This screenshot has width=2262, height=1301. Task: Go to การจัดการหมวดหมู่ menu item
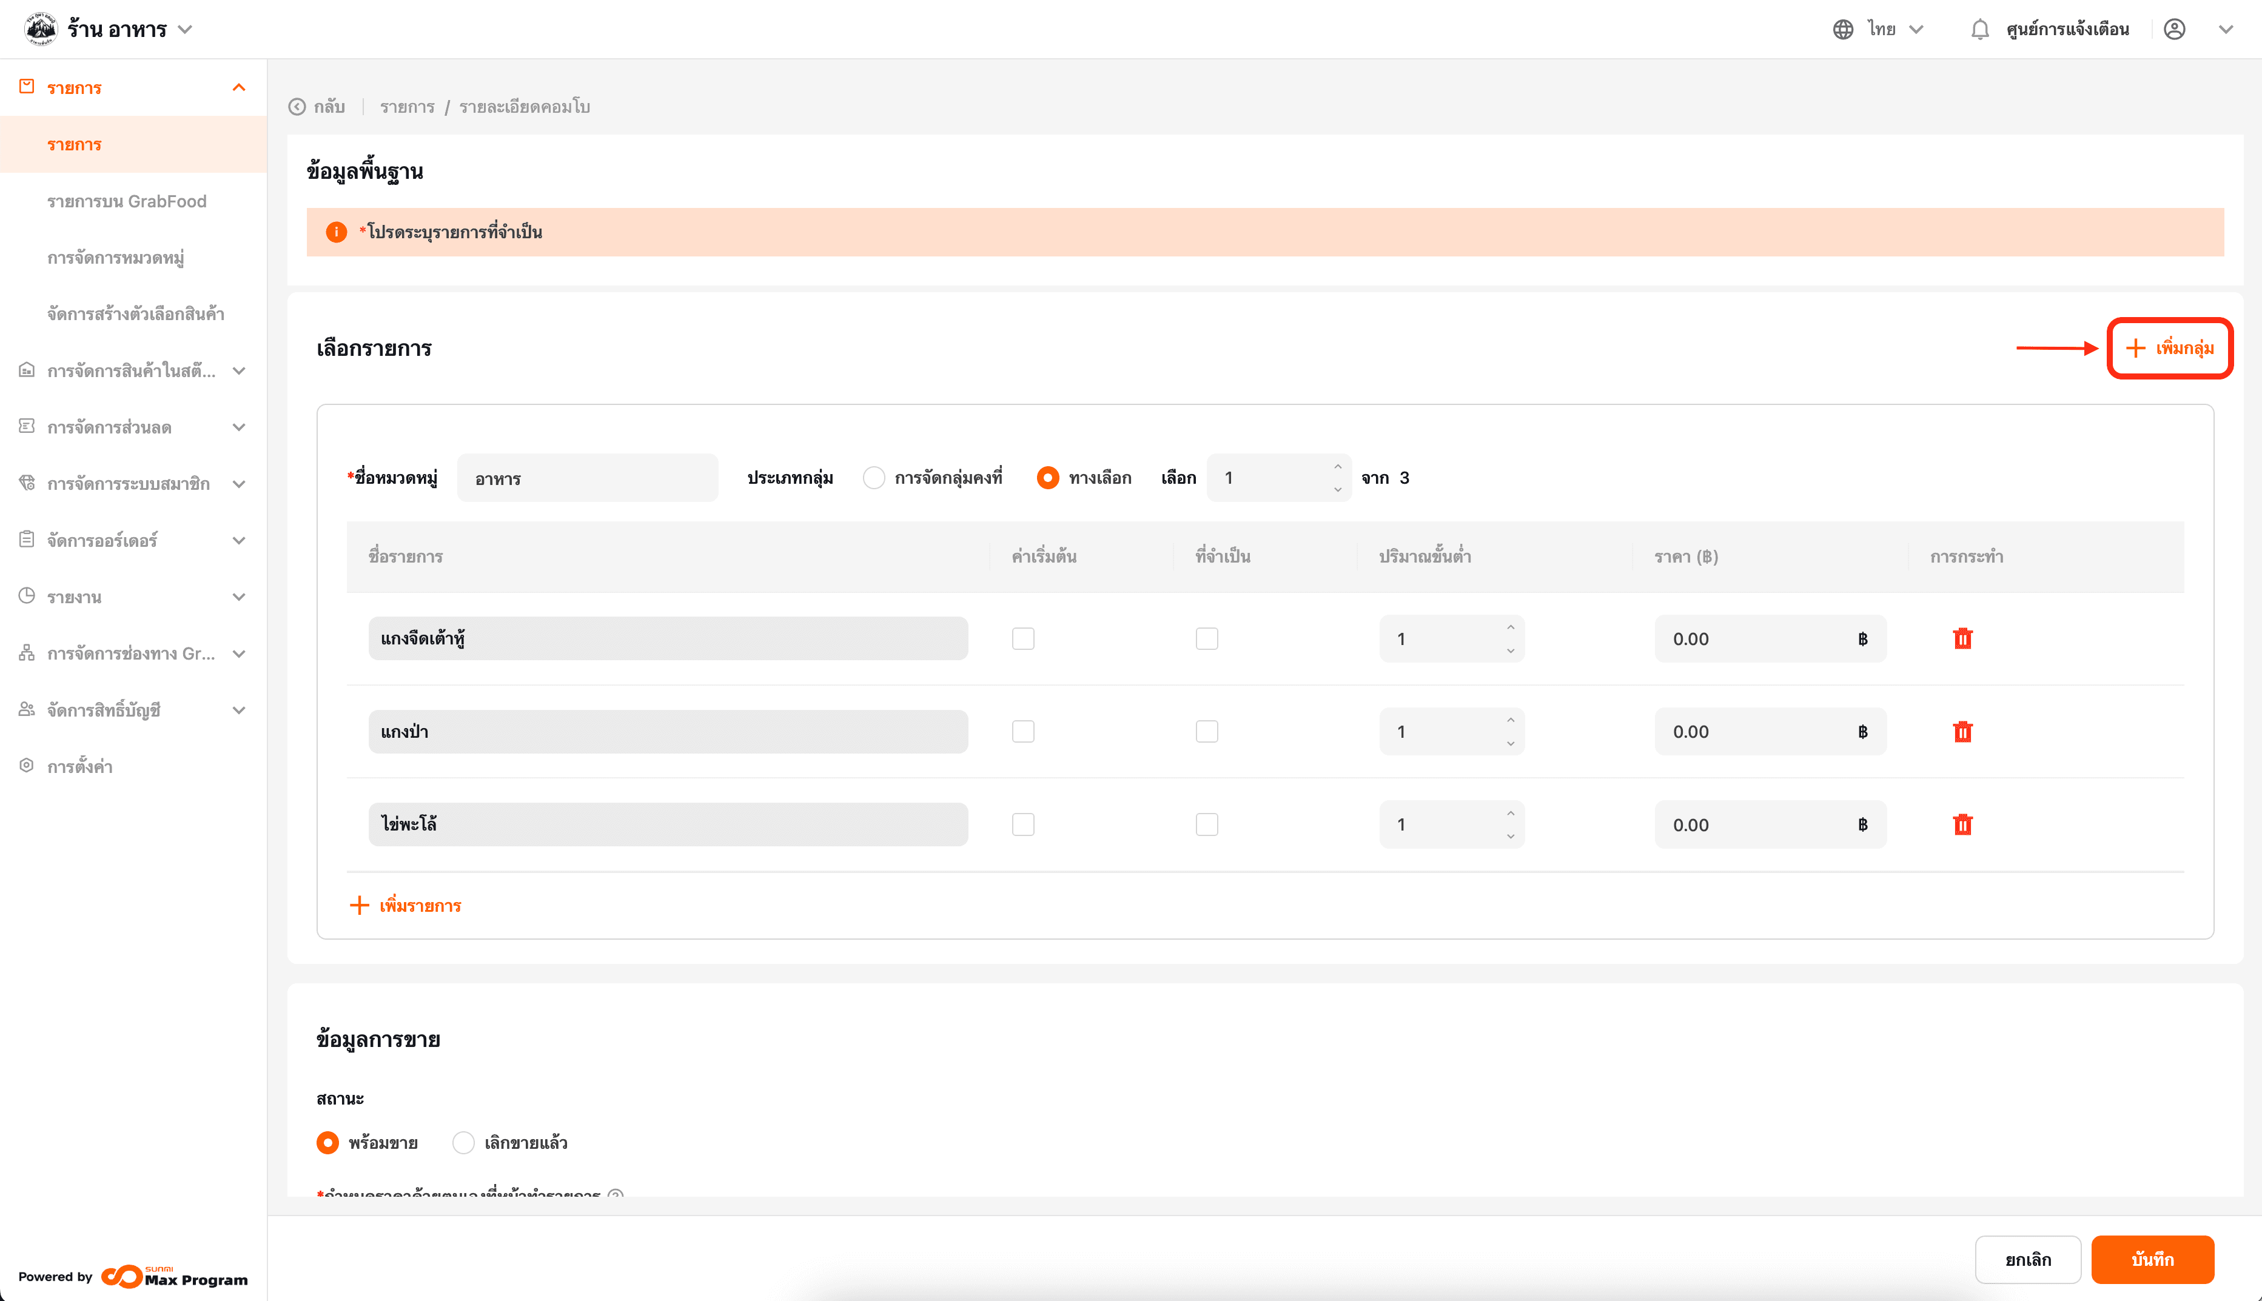(115, 258)
